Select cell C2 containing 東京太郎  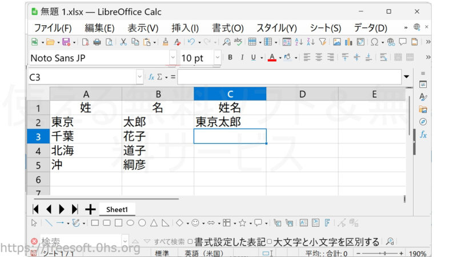230,122
